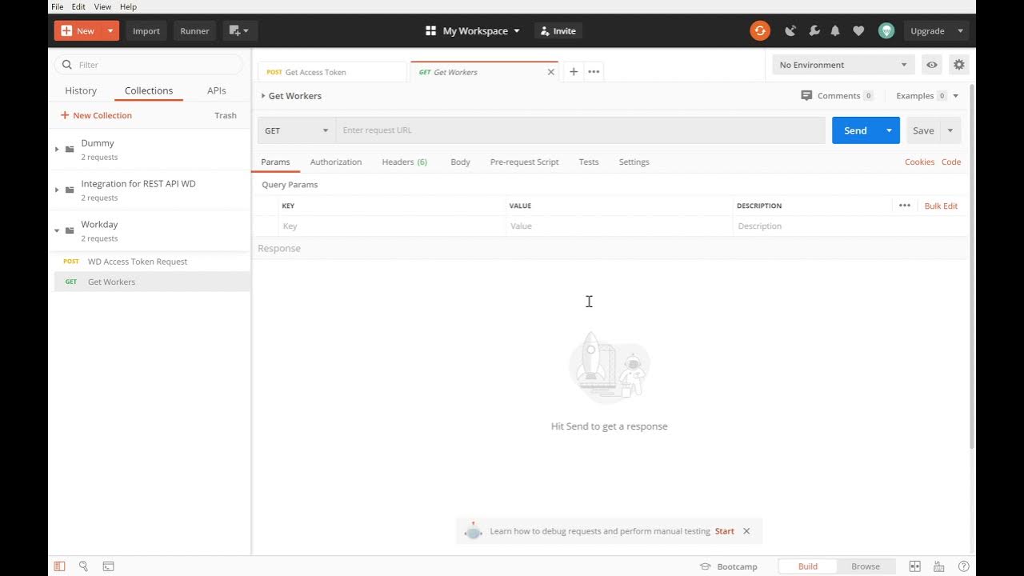Open help question mark icon

tap(963, 566)
